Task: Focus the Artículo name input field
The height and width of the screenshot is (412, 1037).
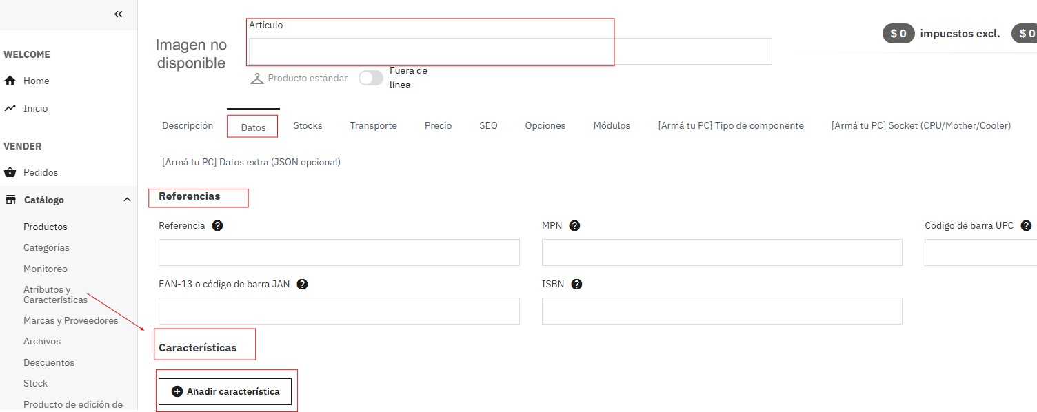Action: coord(510,51)
